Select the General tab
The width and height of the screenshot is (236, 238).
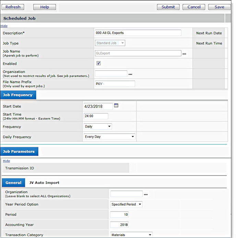[13, 183]
